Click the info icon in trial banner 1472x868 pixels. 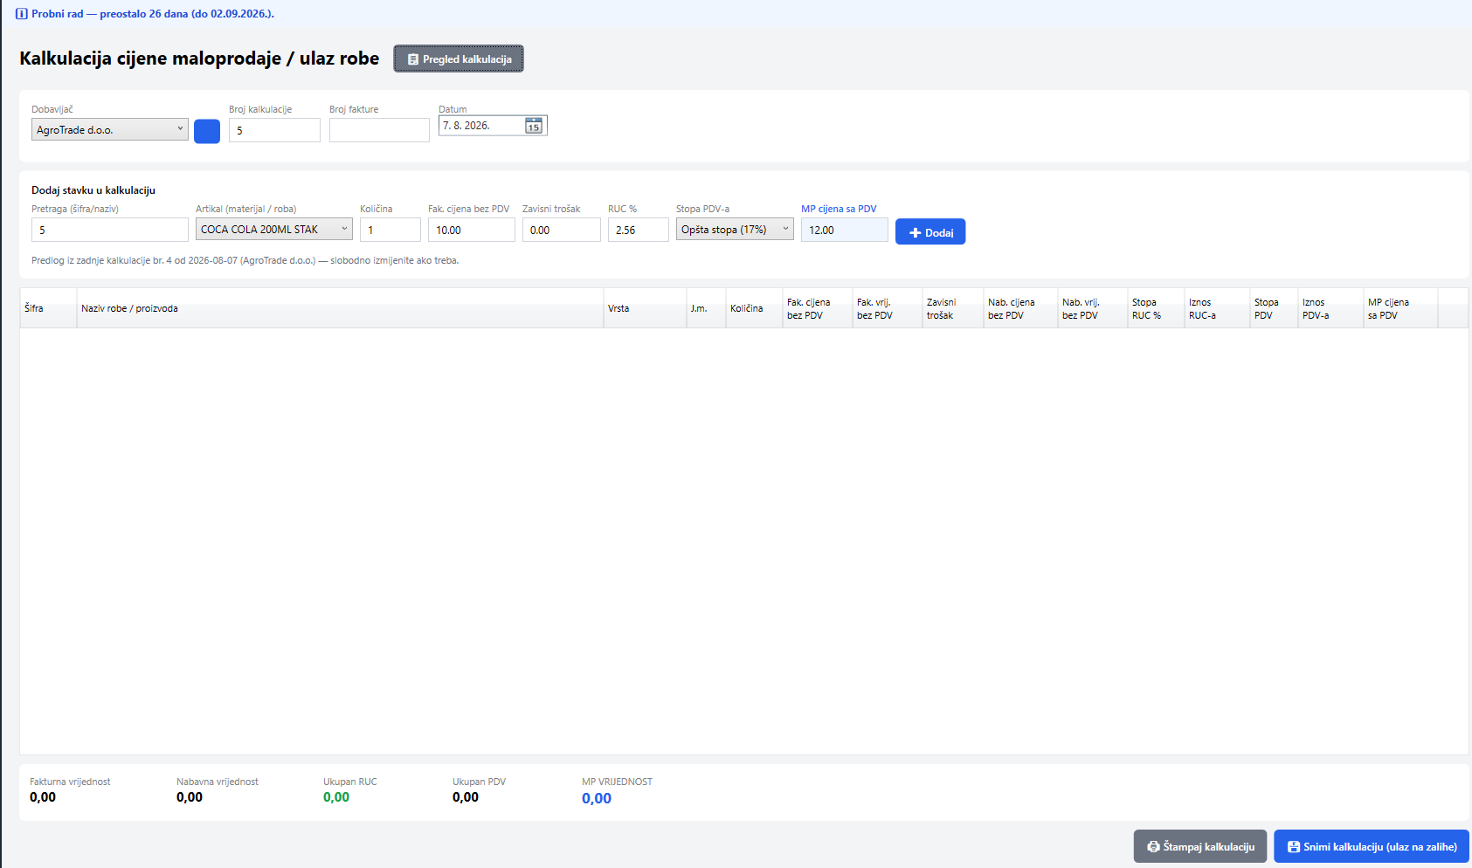point(22,14)
